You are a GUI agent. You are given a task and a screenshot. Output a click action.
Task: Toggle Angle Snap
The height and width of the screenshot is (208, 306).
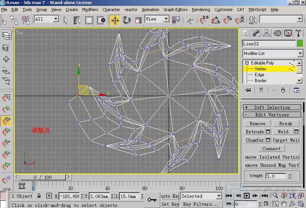coord(216,20)
